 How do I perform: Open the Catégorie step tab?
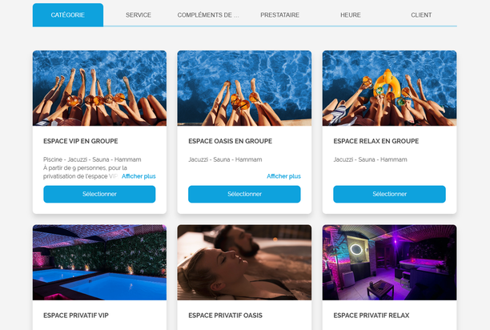(68, 14)
